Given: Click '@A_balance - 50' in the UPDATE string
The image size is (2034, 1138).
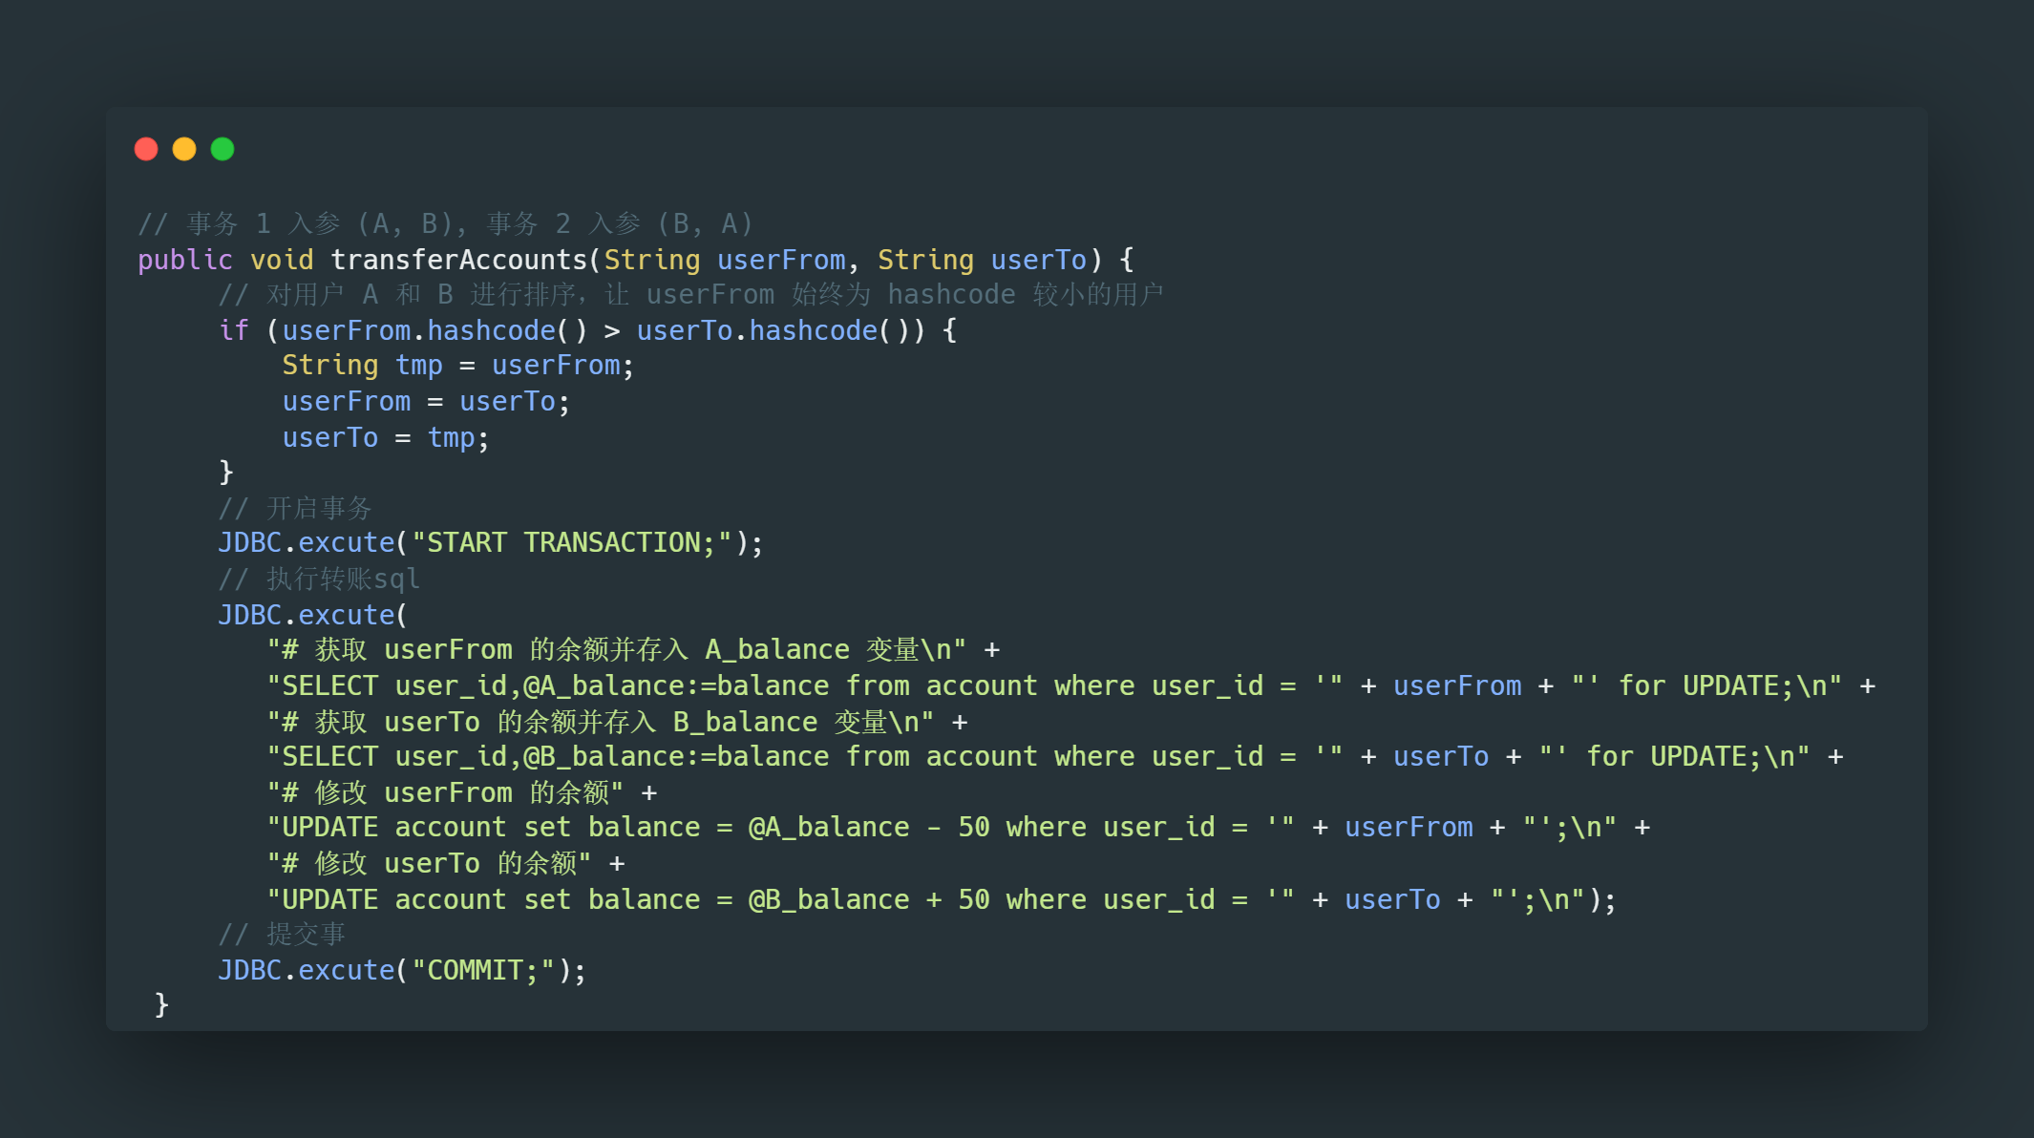Looking at the screenshot, I should [869, 828].
